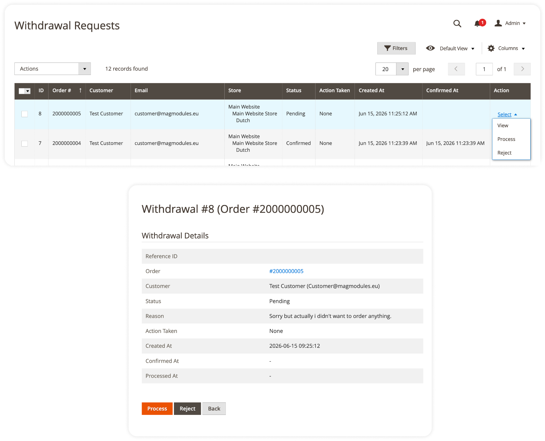Click order number 2000000005 cell
Image resolution: width=545 pixels, height=441 pixels.
(x=67, y=114)
